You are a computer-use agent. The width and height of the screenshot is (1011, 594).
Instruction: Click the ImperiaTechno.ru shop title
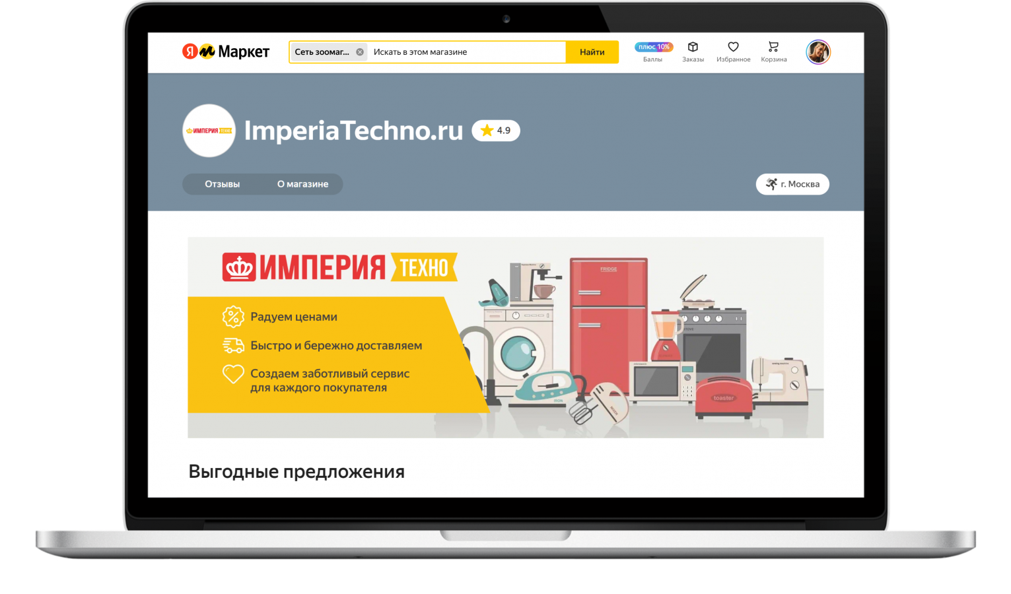pyautogui.click(x=353, y=131)
